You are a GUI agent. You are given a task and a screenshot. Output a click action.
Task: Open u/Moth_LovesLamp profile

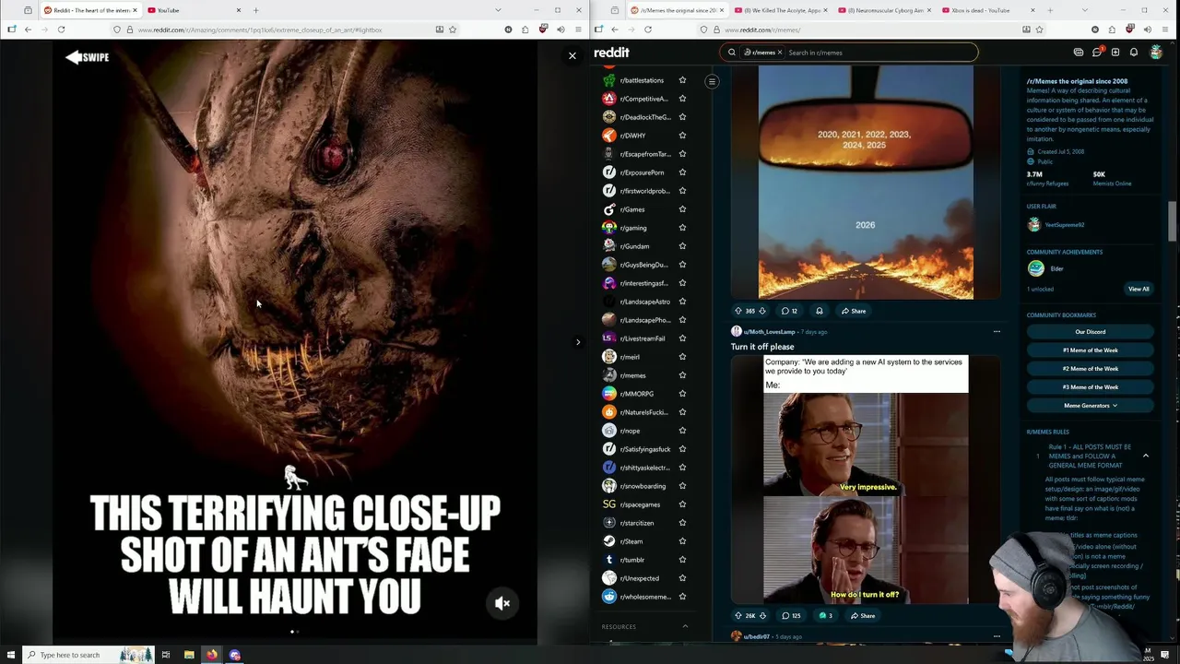click(770, 331)
